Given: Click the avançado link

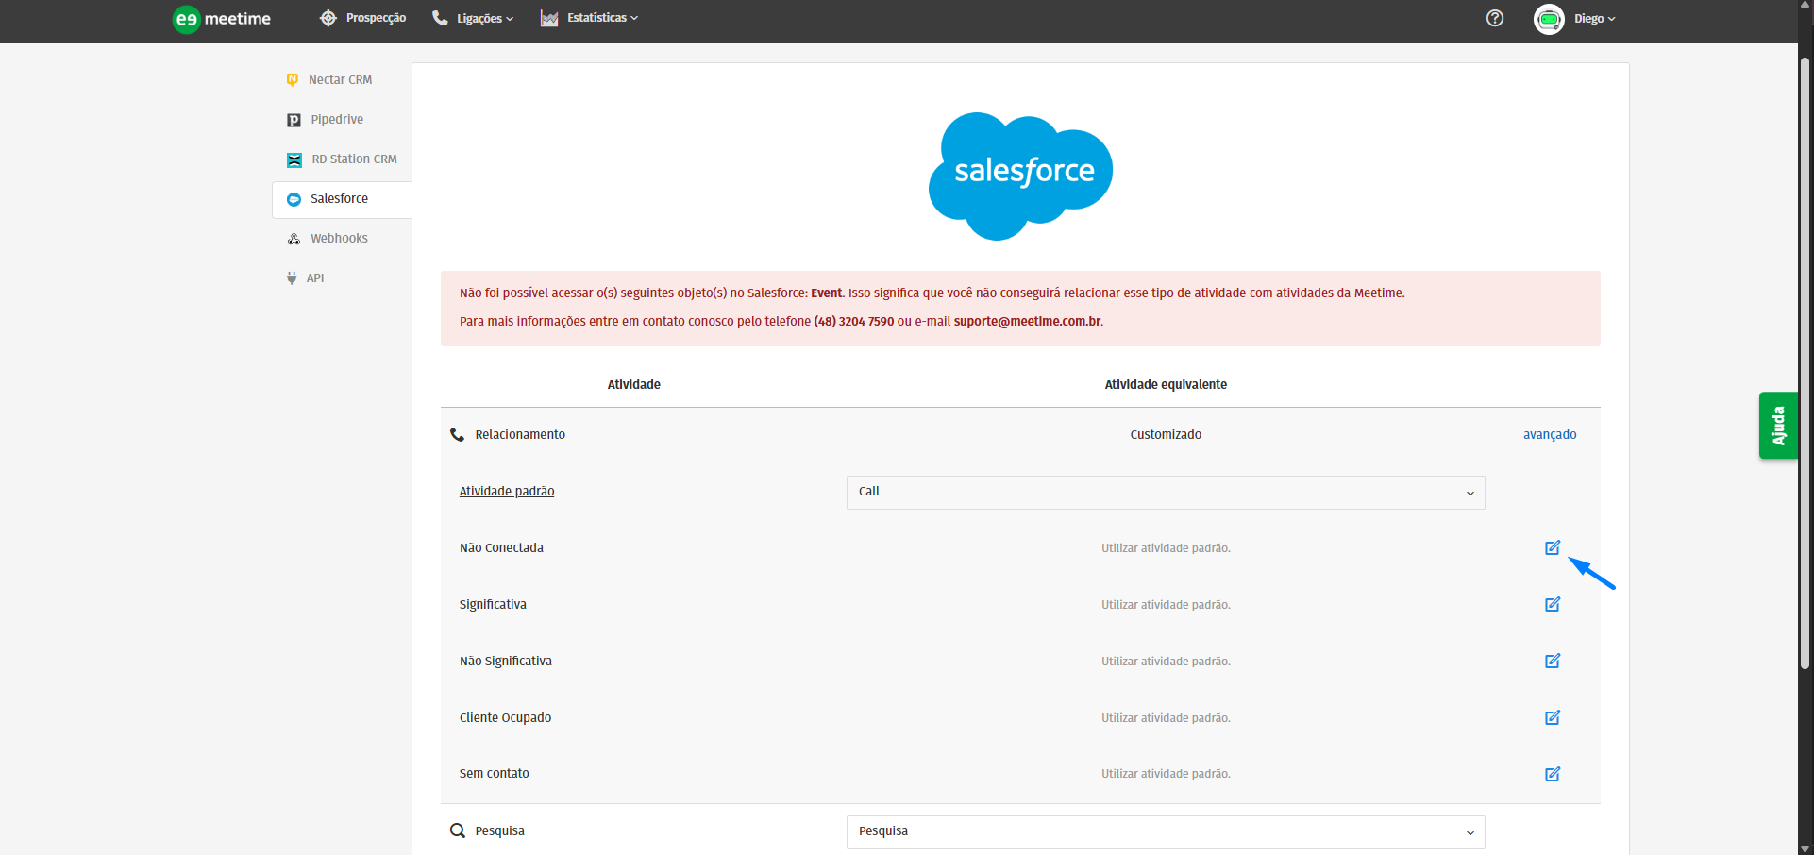Looking at the screenshot, I should coord(1549,435).
